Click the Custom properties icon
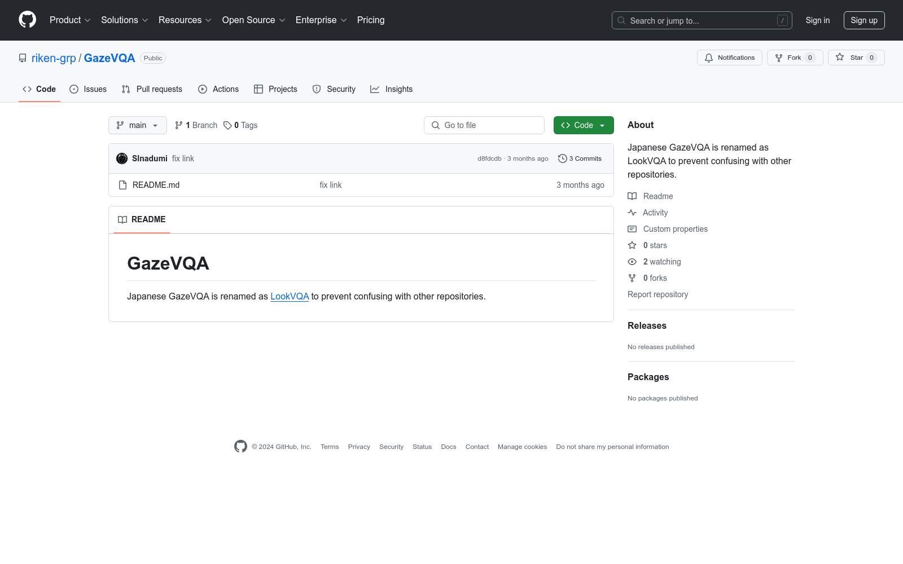 click(x=632, y=229)
